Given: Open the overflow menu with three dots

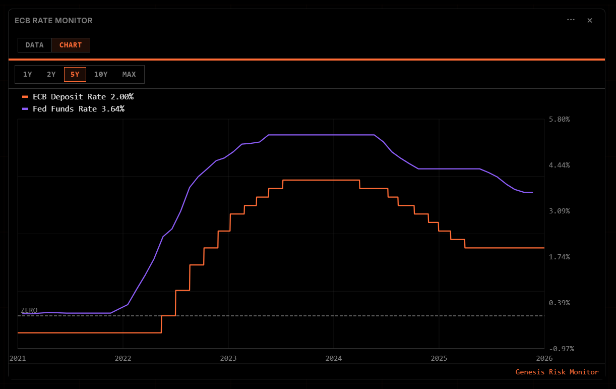Looking at the screenshot, I should click(571, 20).
